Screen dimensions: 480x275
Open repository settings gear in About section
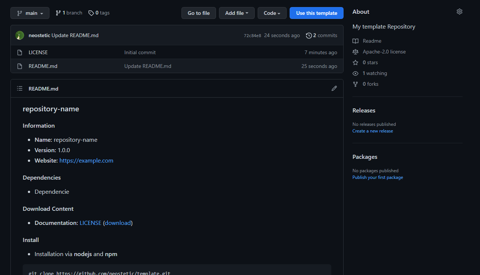click(460, 12)
